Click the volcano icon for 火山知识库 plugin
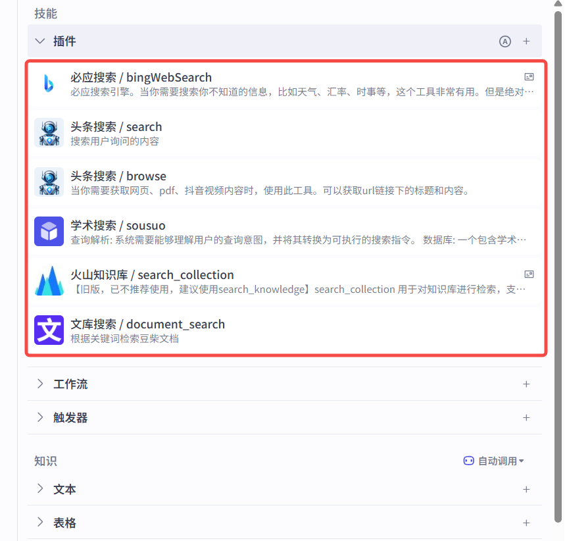The width and height of the screenshot is (565, 541). click(x=49, y=281)
